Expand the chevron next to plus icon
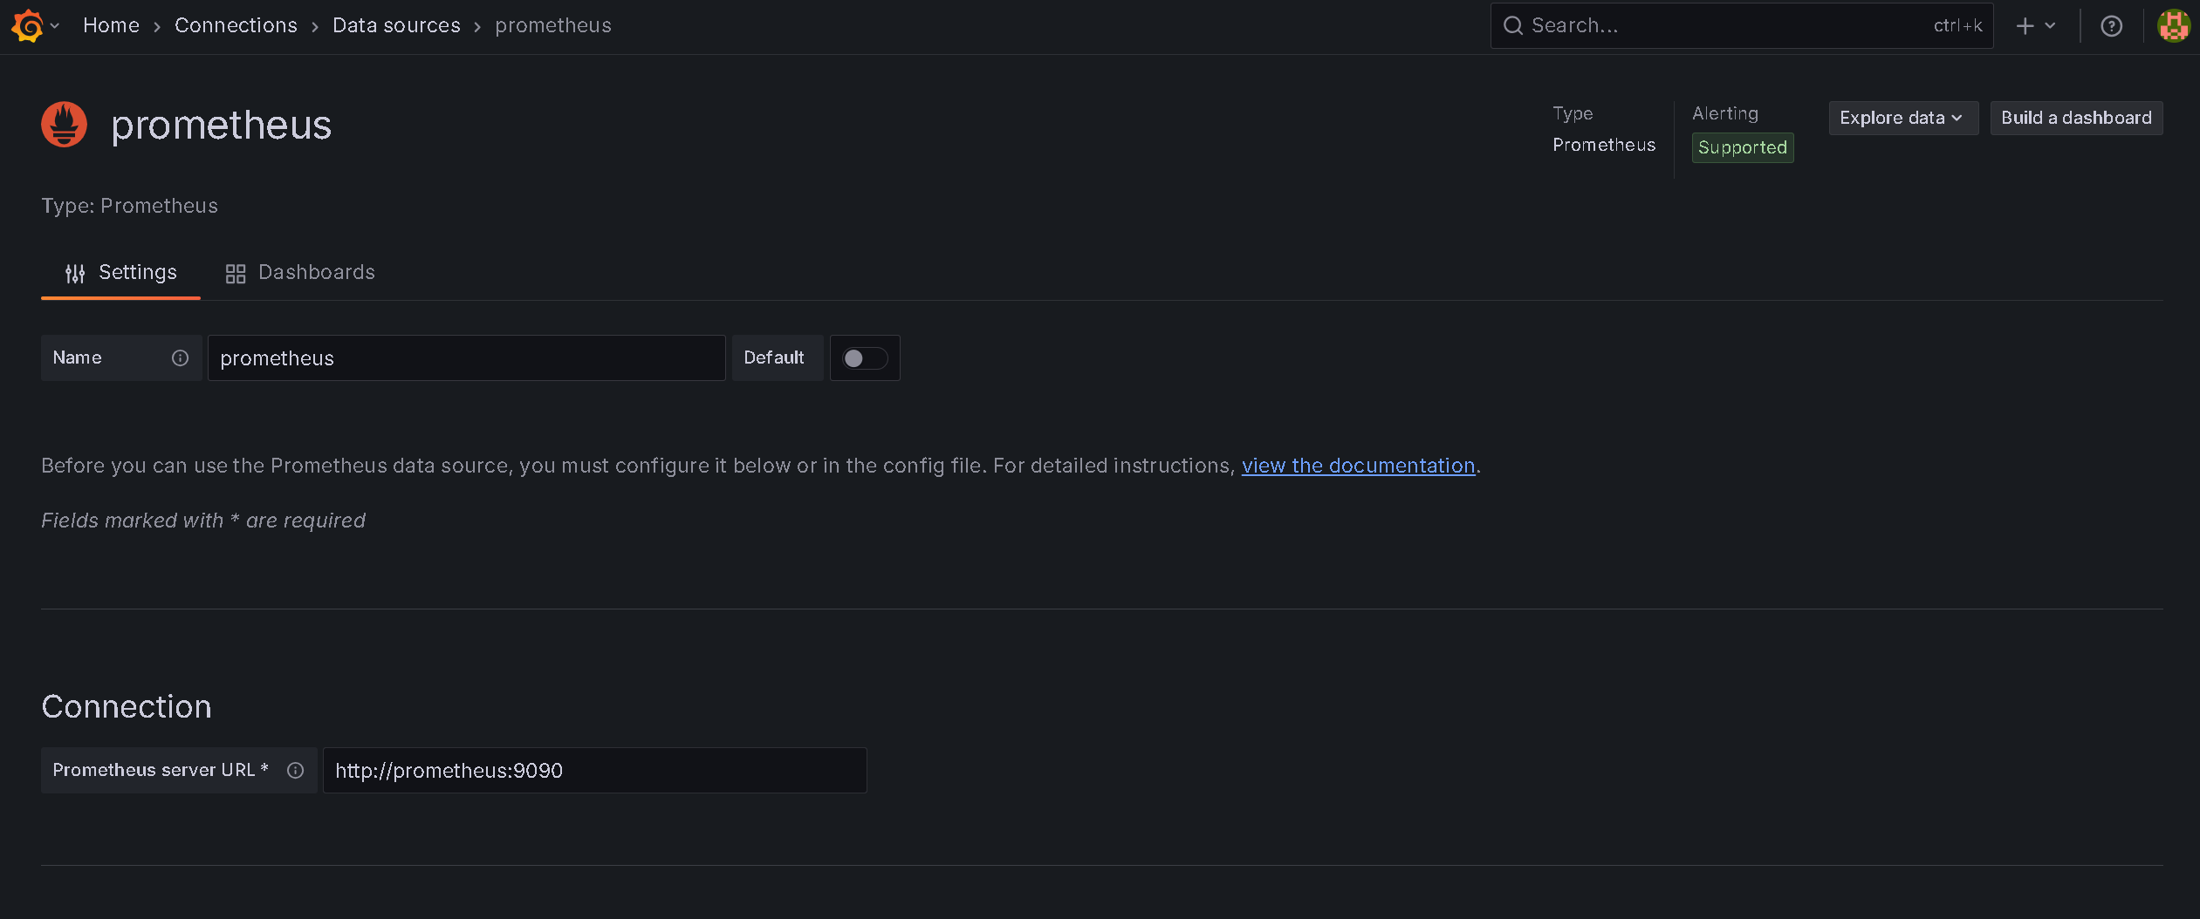 2051,26
